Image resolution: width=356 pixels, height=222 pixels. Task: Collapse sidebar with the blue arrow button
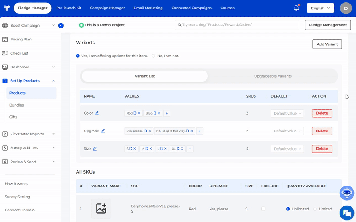tap(61, 25)
